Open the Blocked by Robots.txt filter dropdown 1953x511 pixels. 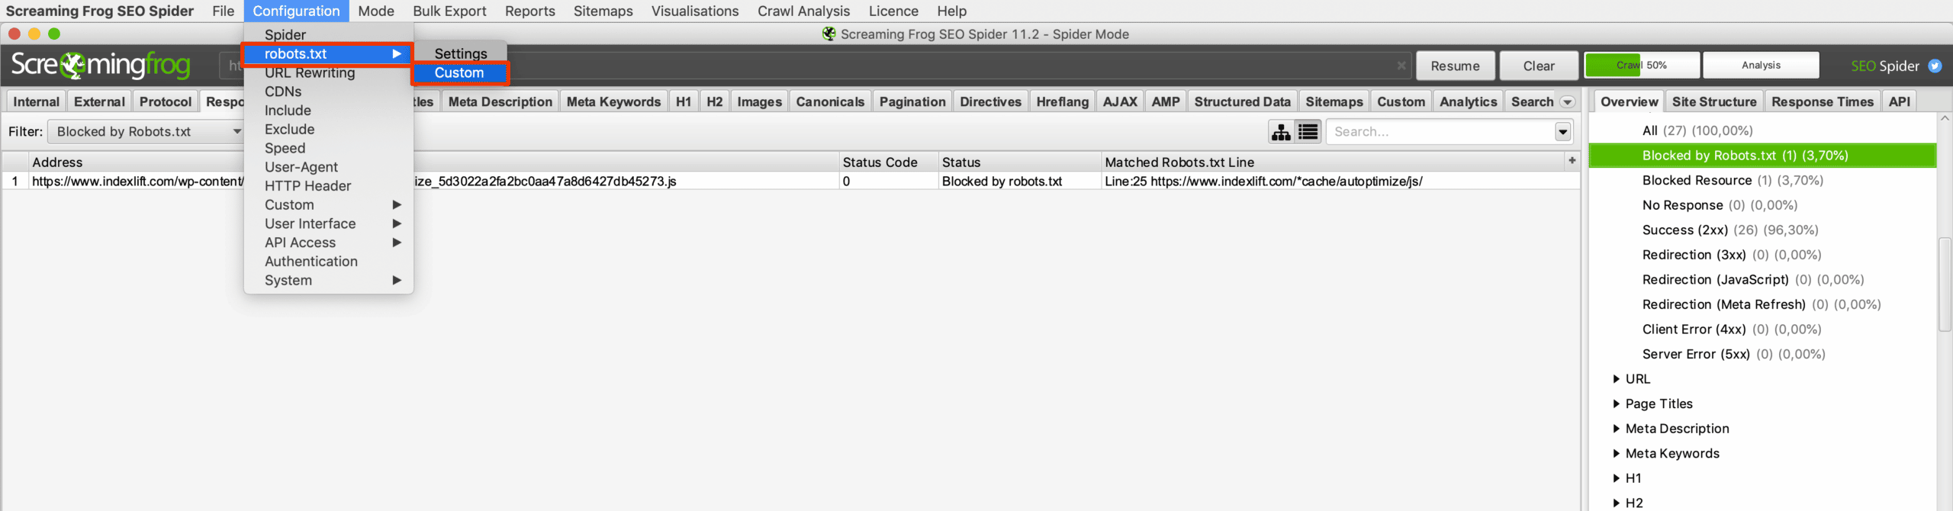[x=145, y=132]
